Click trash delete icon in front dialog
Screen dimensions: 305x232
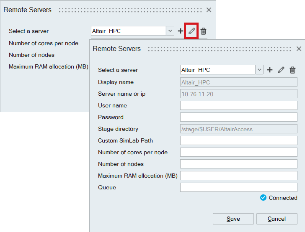click(293, 70)
